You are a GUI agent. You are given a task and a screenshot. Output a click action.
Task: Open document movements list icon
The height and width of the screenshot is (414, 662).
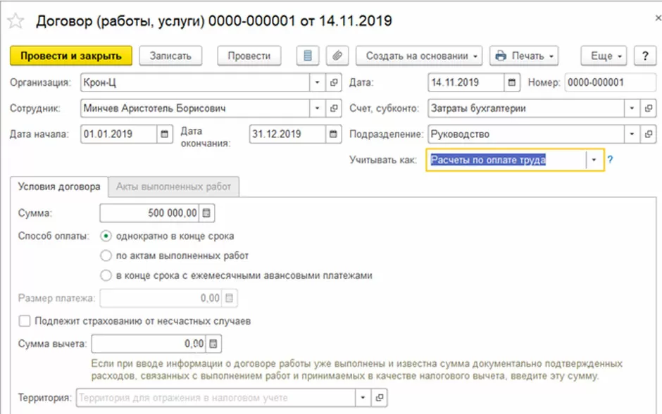307,56
